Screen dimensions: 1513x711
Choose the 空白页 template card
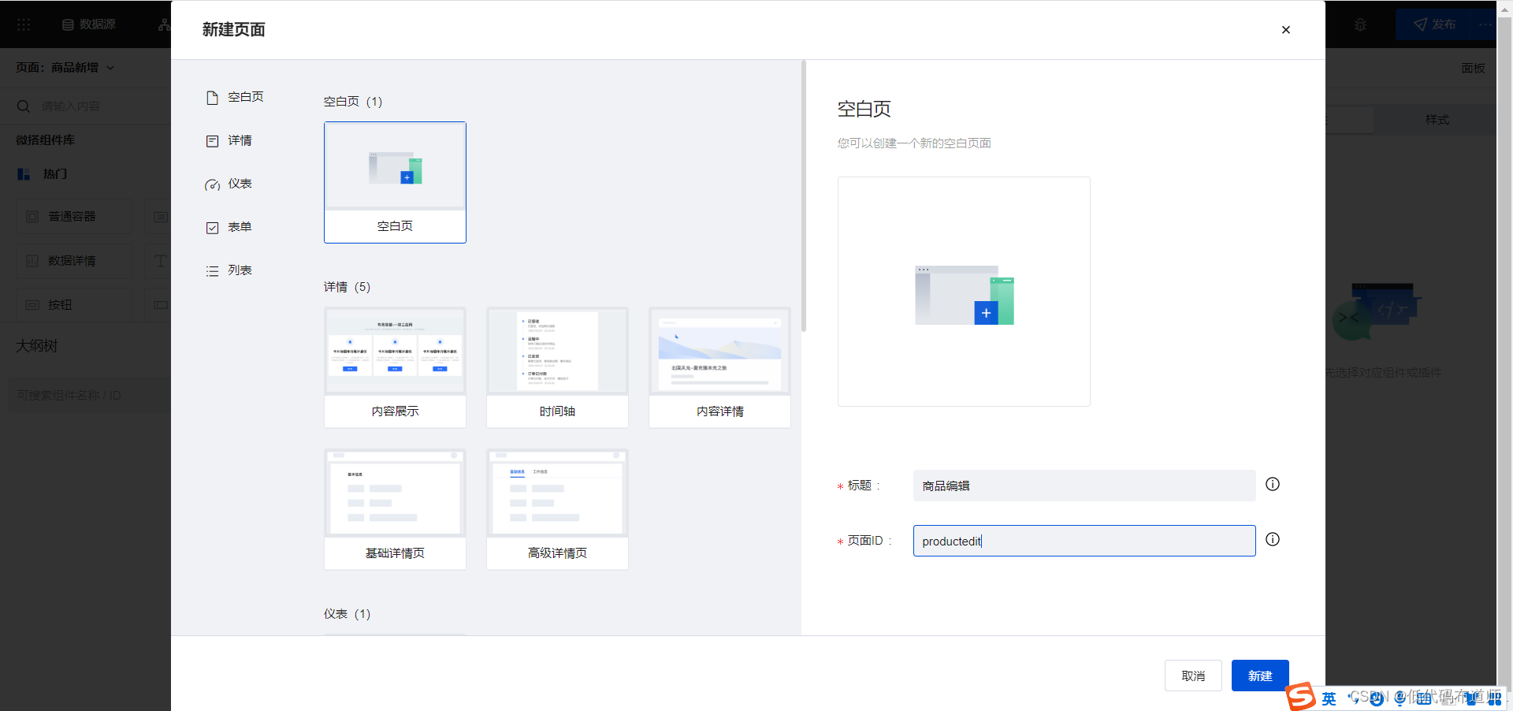click(x=395, y=182)
